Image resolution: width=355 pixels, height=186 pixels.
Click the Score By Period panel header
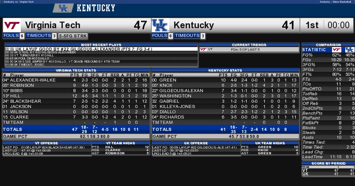pyautogui.click(x=328, y=163)
